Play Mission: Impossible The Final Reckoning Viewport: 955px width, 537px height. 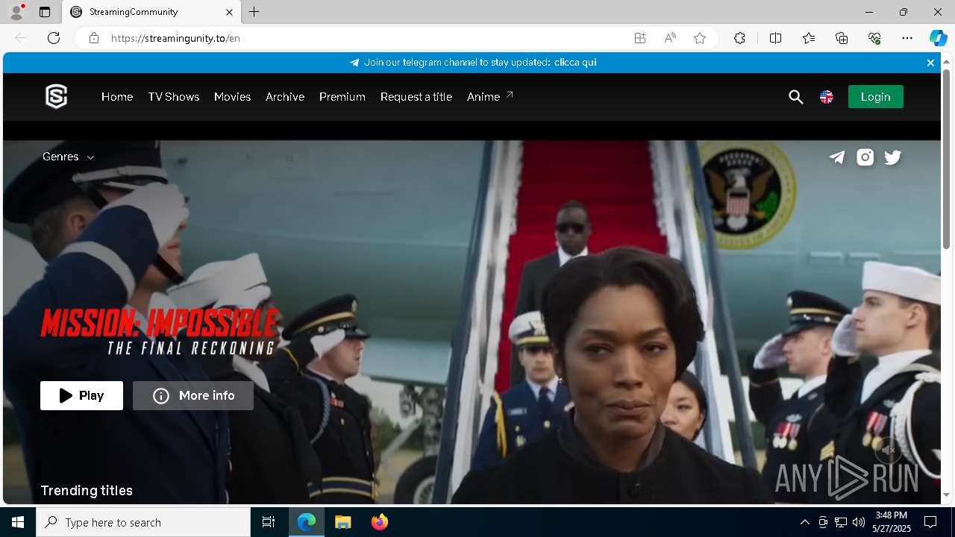pos(82,395)
